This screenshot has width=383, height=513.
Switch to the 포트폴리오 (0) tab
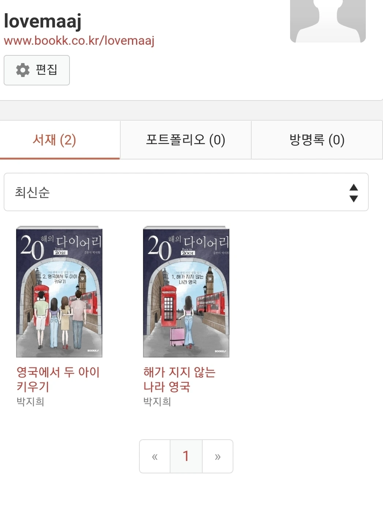(x=185, y=140)
